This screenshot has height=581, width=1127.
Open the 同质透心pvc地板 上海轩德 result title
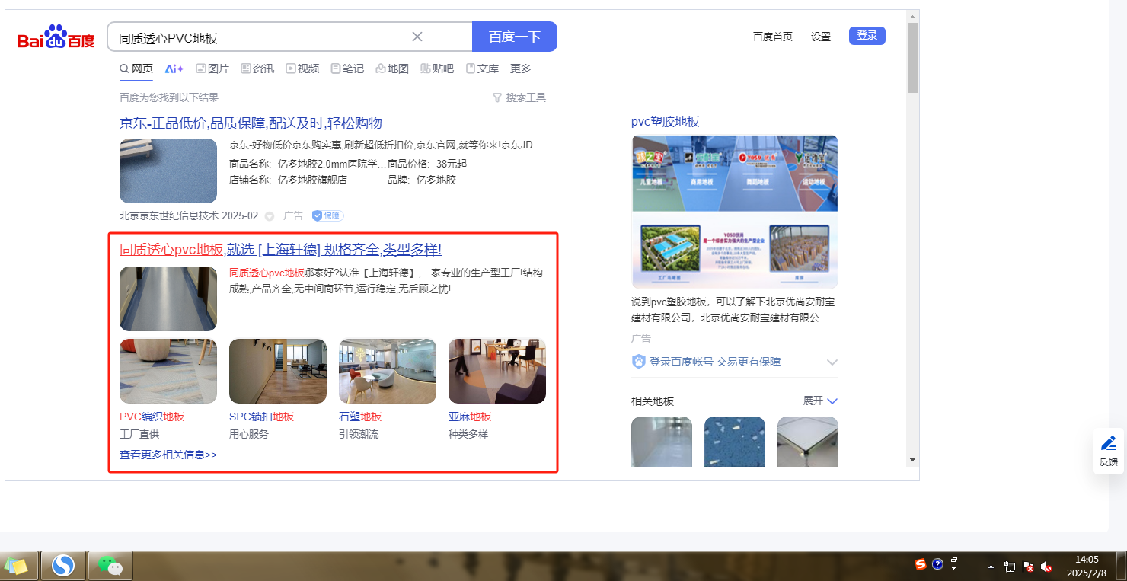280,250
